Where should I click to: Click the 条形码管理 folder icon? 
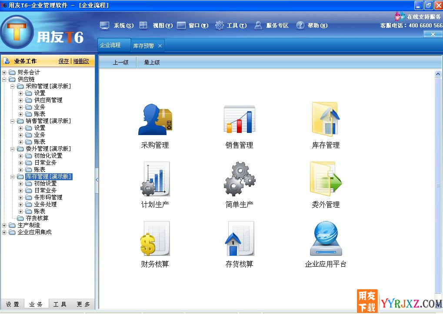(x=29, y=197)
